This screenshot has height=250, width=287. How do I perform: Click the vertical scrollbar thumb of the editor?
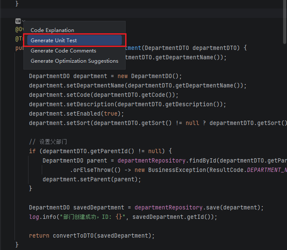click(x=284, y=21)
